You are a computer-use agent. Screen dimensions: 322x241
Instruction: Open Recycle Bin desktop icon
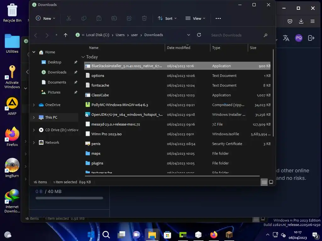[12, 13]
